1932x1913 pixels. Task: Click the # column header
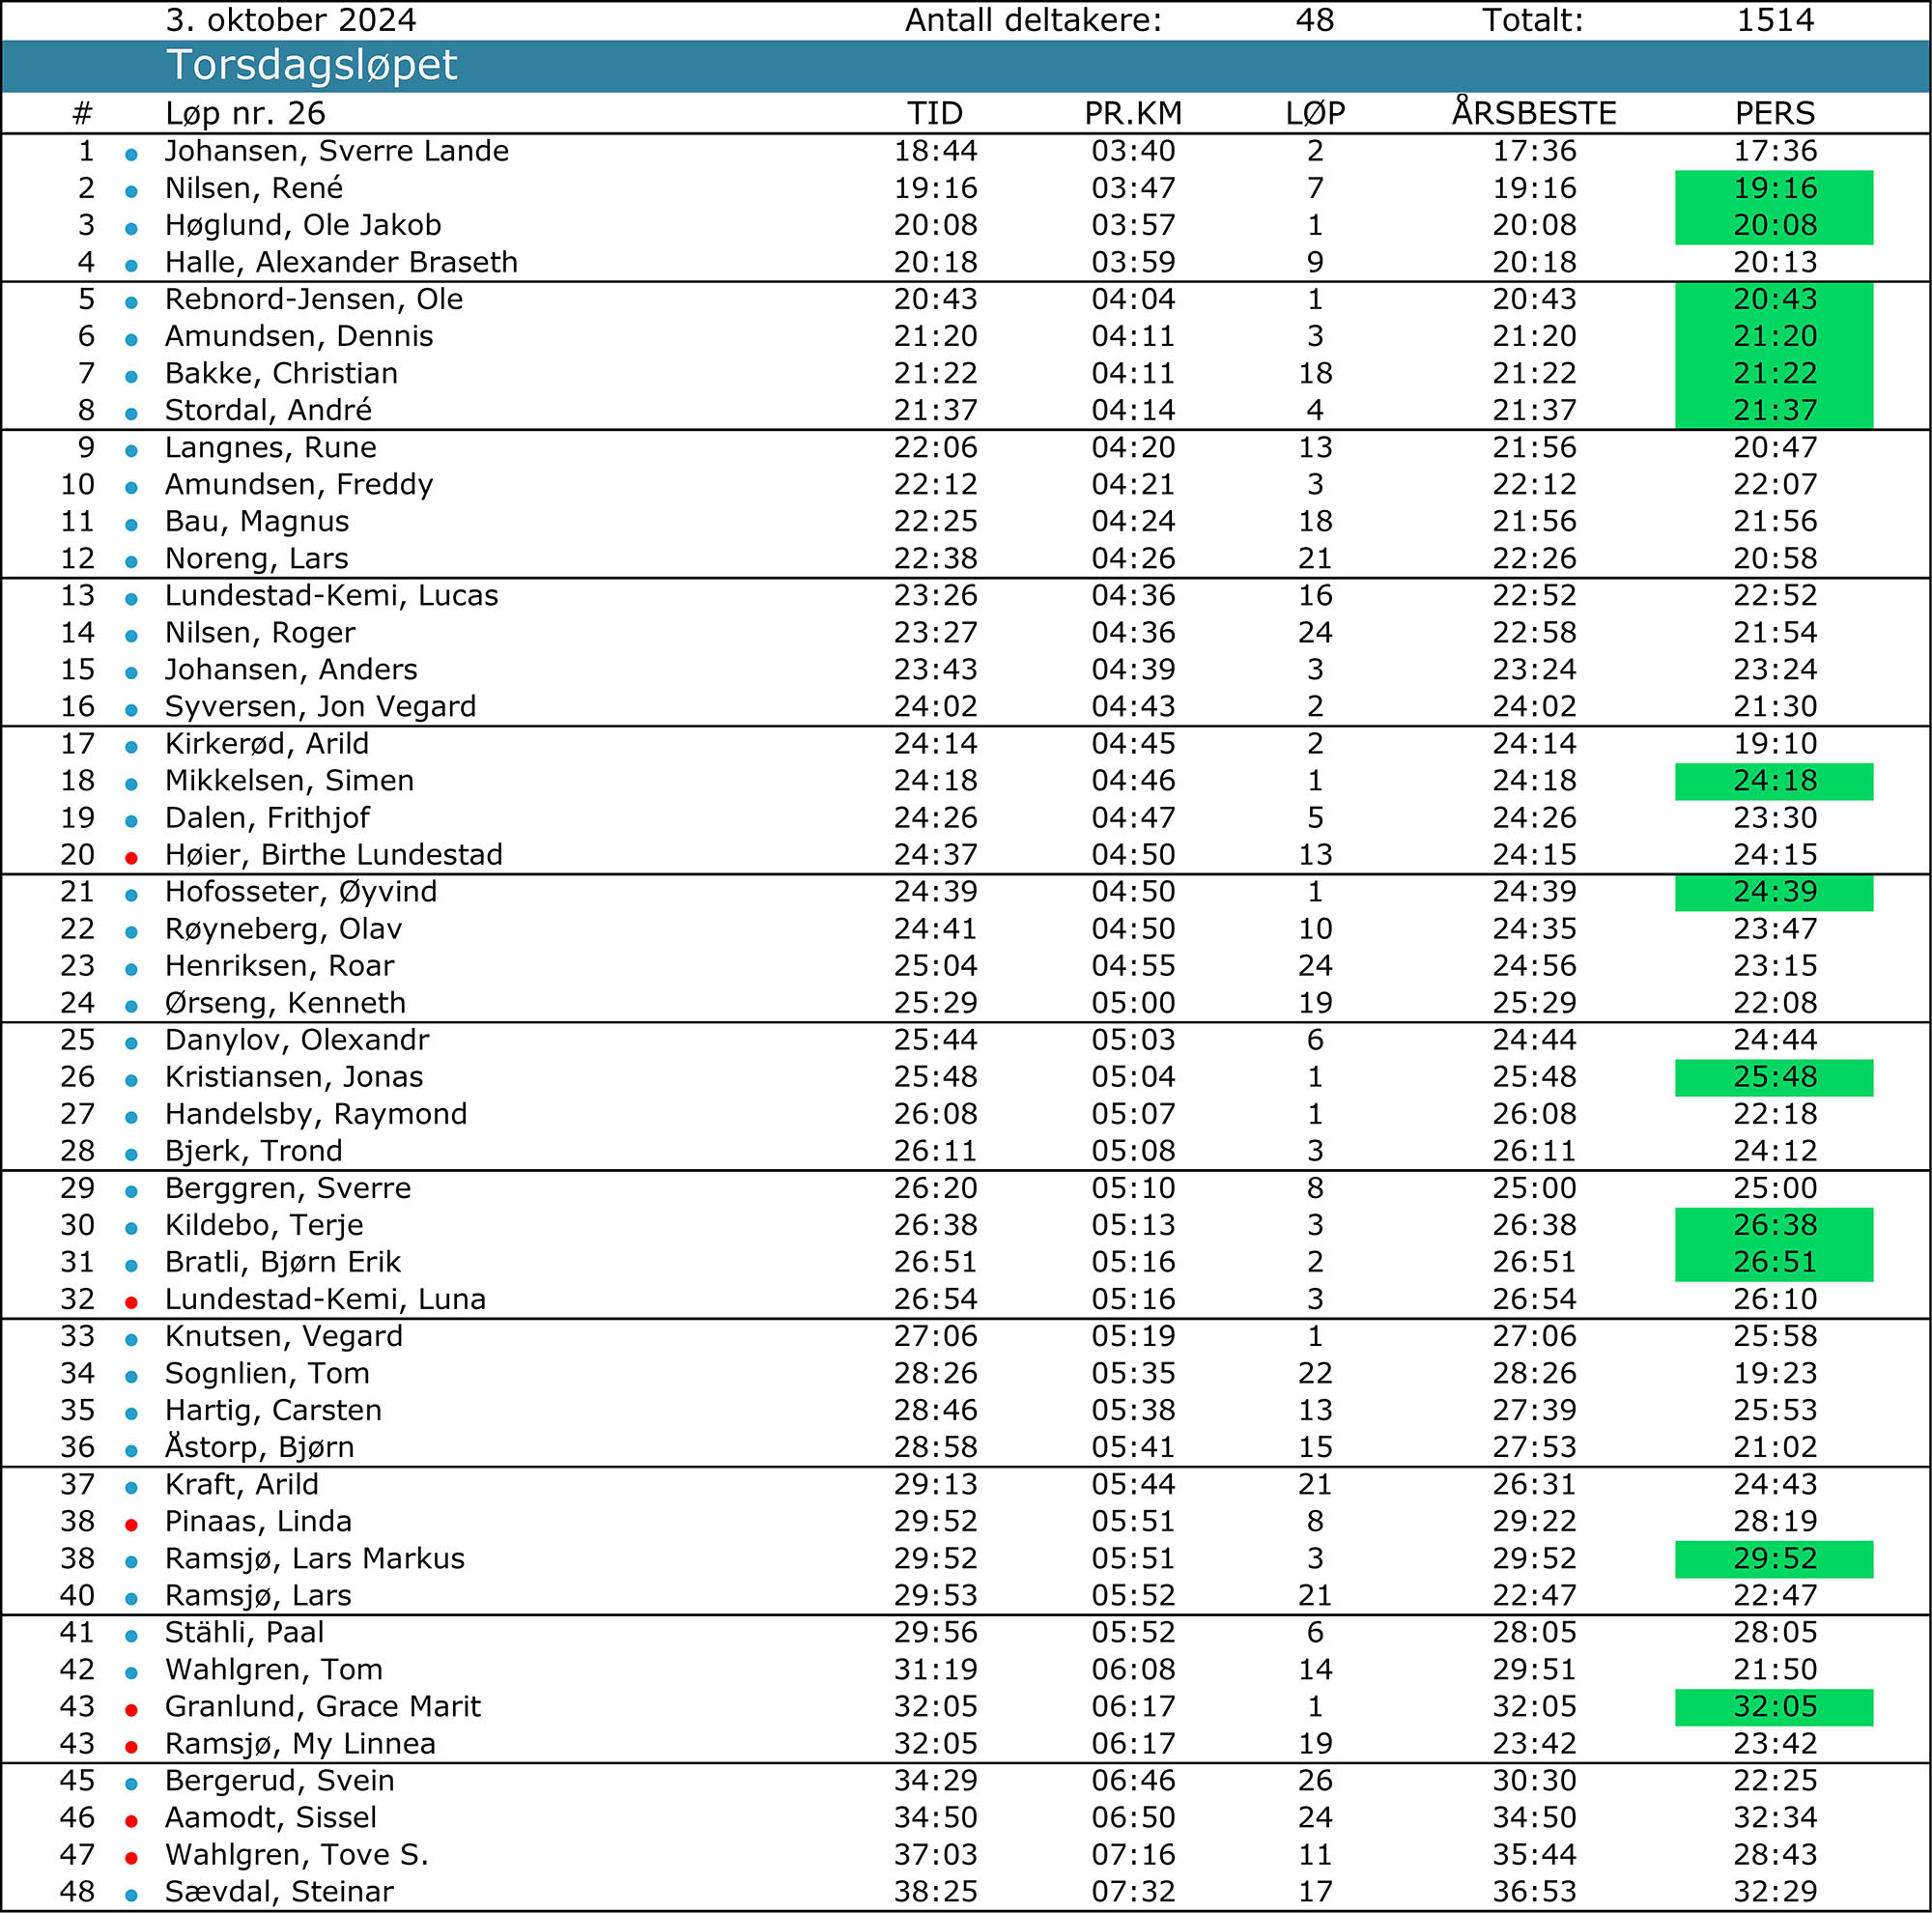point(82,113)
